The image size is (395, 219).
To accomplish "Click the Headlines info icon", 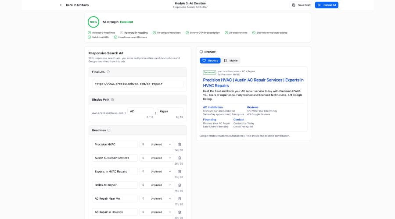I will pyautogui.click(x=109, y=130).
